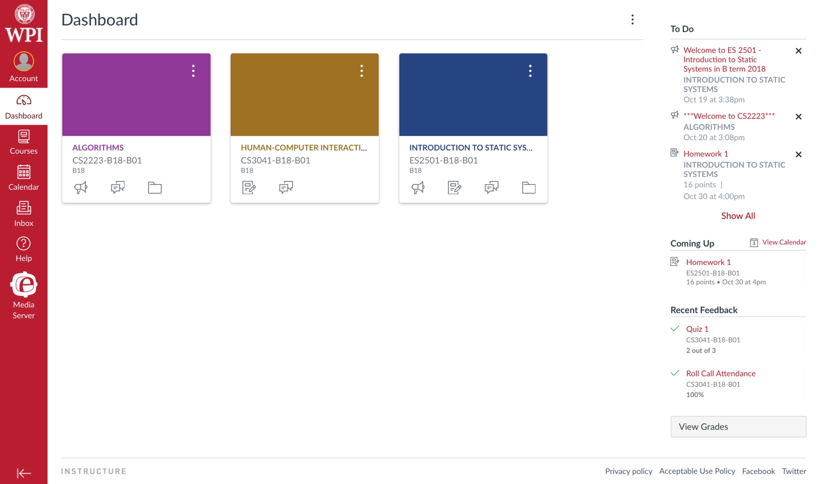826x484 pixels.
Task: Open Static Systems announcements icon
Action: coord(418,187)
